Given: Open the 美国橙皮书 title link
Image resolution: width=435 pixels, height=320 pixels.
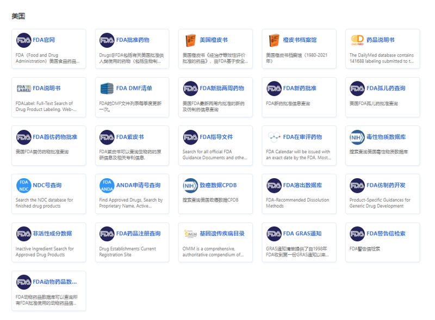Looking at the screenshot, I should [x=214, y=40].
